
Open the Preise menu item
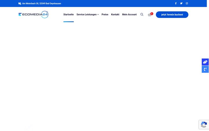point(105,15)
